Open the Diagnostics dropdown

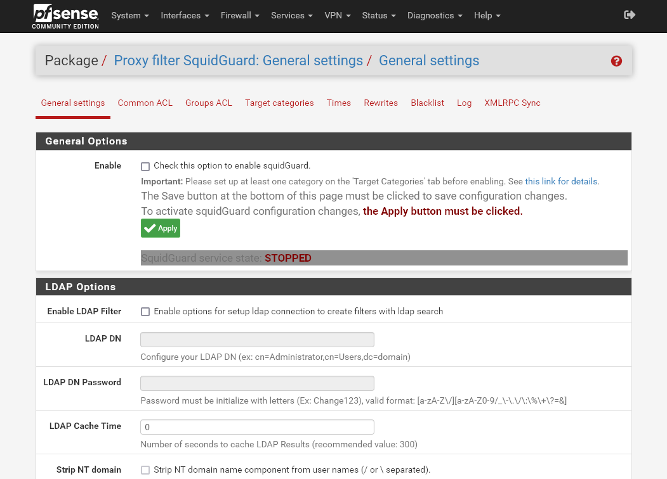[x=434, y=15]
